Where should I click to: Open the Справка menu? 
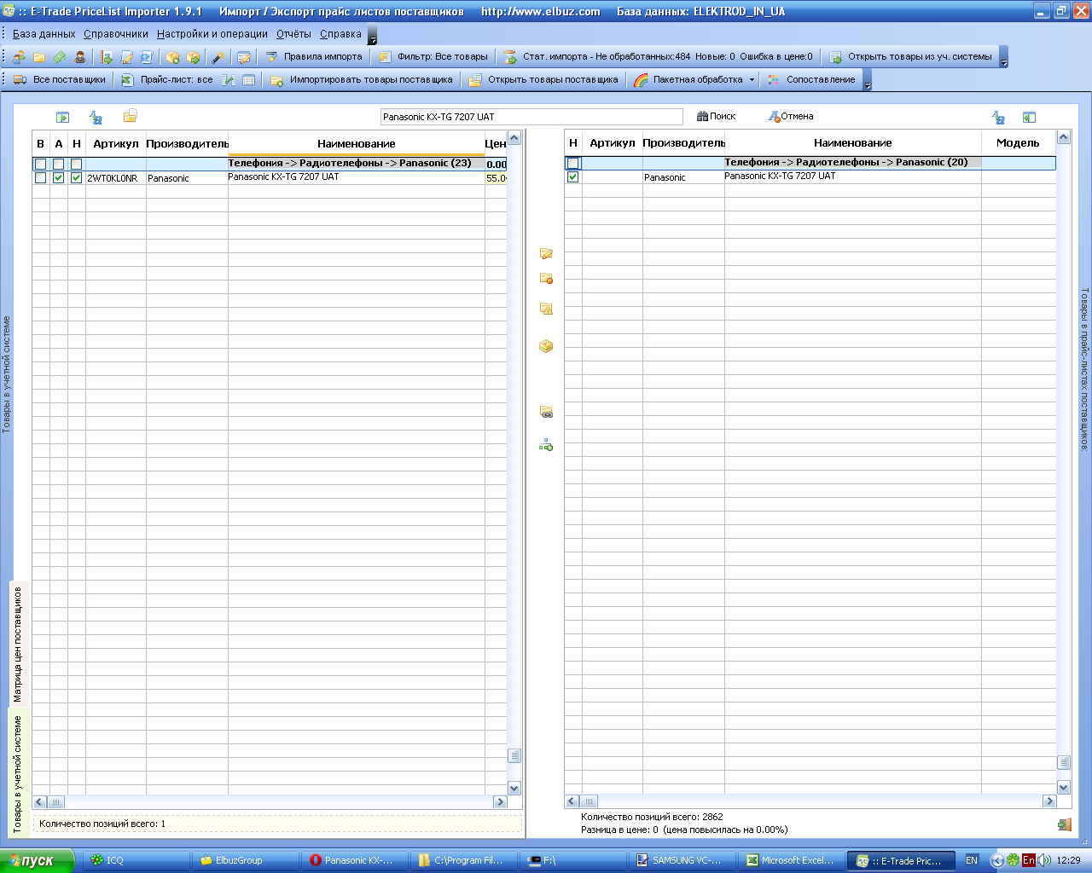[x=340, y=34]
